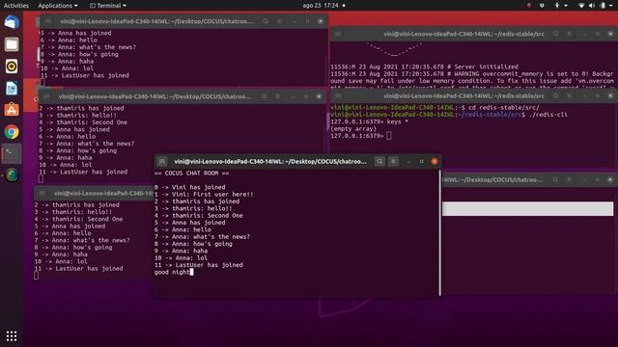Open the accessibility menu in top bar
The height and width of the screenshot is (347, 618).
tap(560, 6)
